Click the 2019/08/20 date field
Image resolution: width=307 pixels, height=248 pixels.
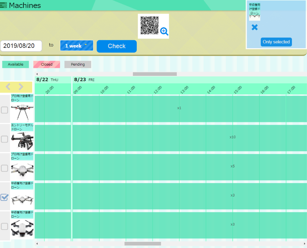point(21,46)
